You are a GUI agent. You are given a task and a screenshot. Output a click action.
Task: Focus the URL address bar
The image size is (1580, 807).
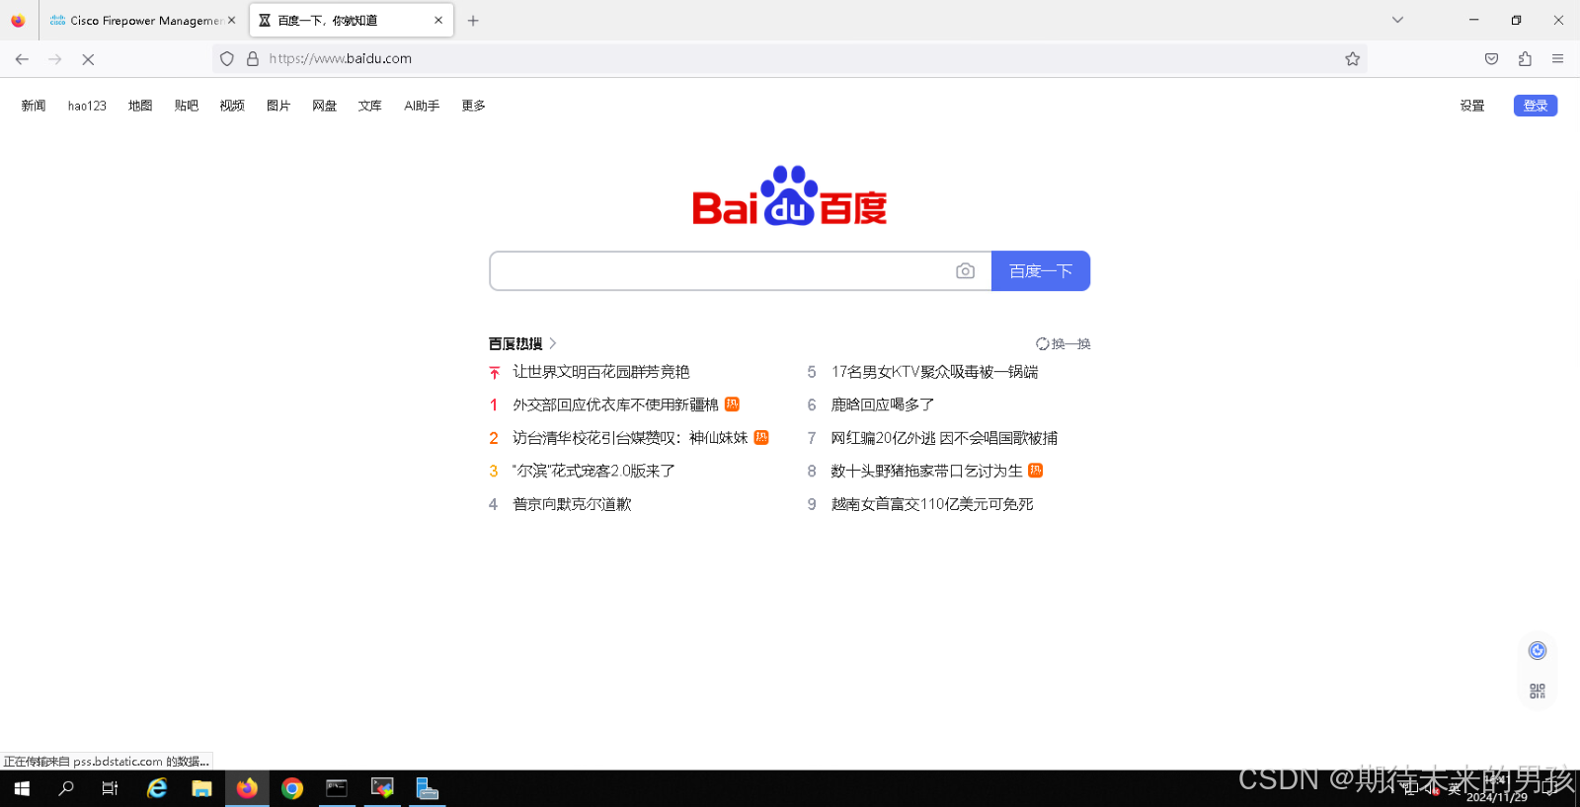pyautogui.click(x=790, y=59)
